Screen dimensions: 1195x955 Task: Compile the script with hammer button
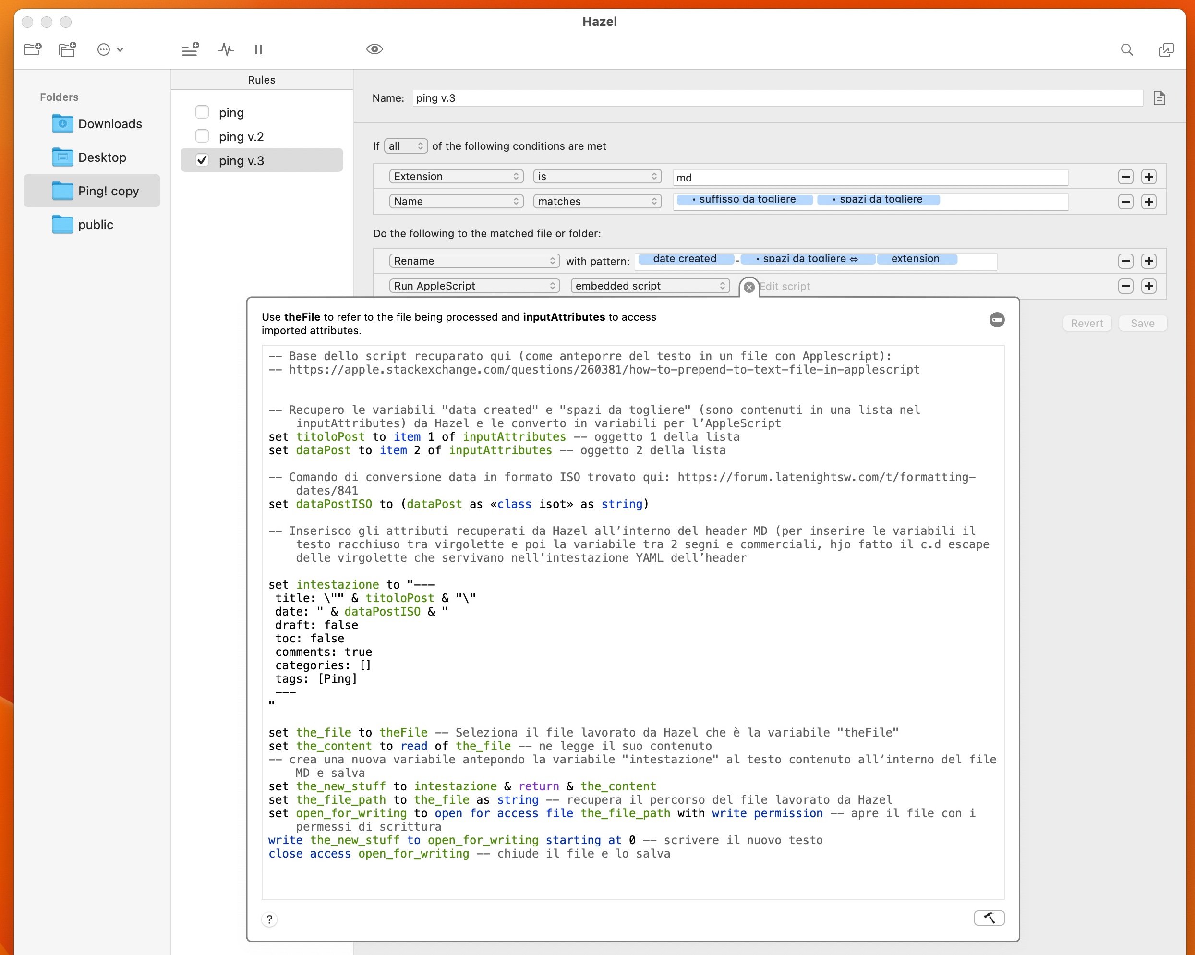click(x=989, y=918)
